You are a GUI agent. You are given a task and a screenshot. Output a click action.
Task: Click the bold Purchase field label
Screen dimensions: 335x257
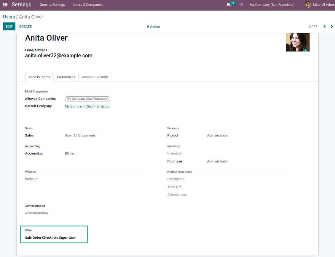click(x=175, y=161)
